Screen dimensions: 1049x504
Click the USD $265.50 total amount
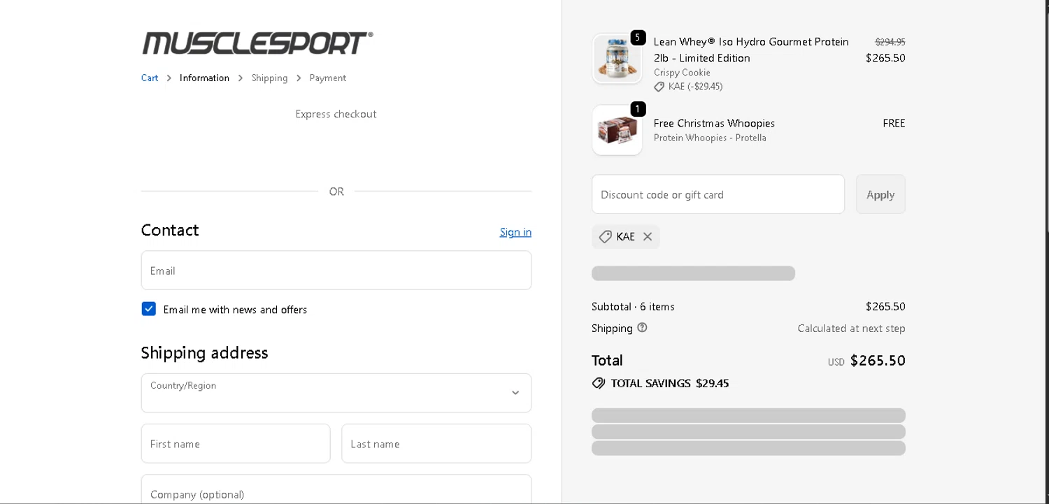(866, 361)
